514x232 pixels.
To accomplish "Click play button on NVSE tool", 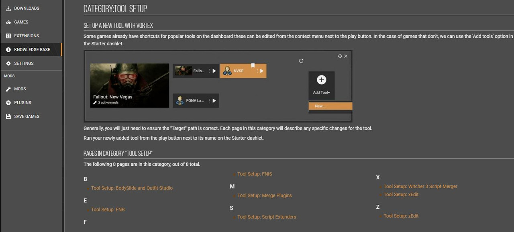I will tap(261, 71).
